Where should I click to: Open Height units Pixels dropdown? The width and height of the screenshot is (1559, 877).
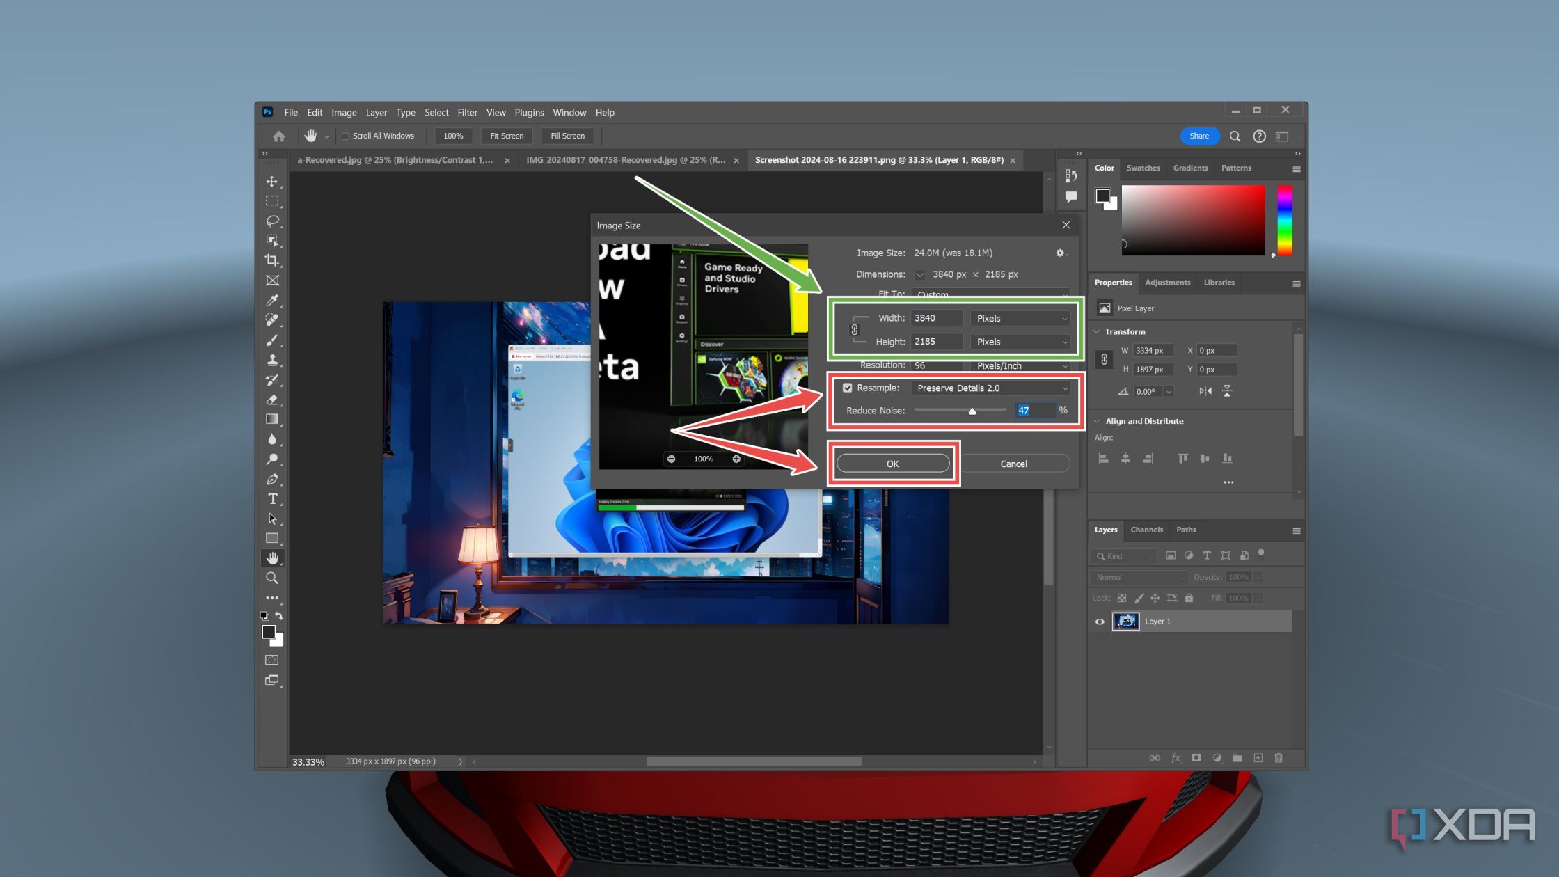(1021, 342)
